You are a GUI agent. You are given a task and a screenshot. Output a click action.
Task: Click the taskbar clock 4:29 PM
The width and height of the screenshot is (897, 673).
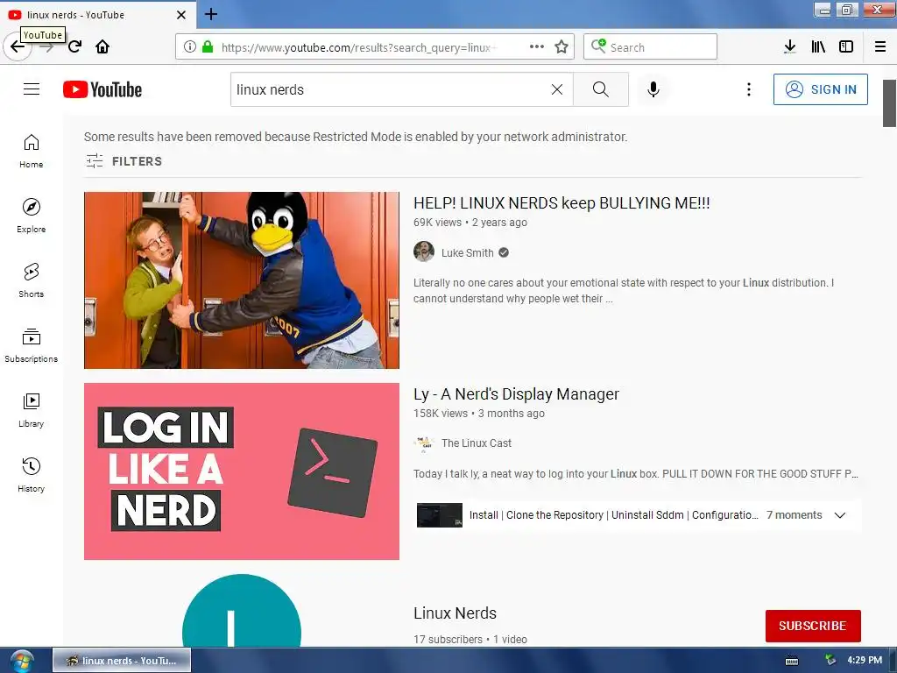tap(865, 660)
